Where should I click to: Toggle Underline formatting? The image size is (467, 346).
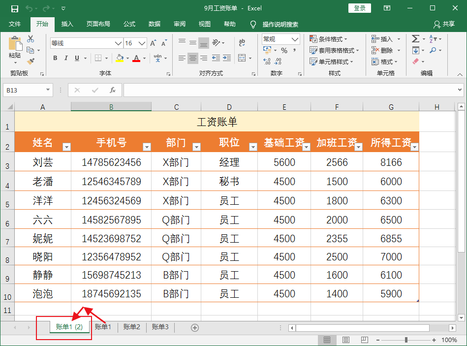pos(76,58)
